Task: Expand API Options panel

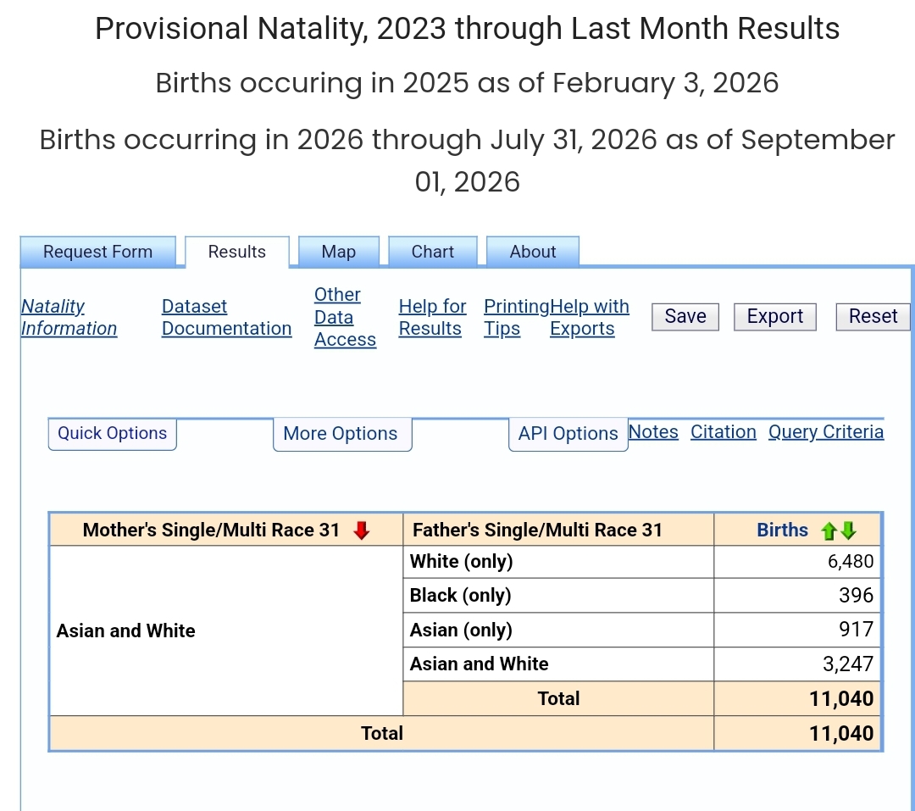Action: (568, 434)
